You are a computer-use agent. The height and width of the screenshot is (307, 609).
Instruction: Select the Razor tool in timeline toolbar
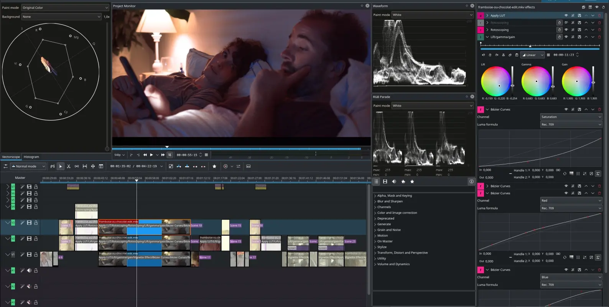tap(69, 166)
